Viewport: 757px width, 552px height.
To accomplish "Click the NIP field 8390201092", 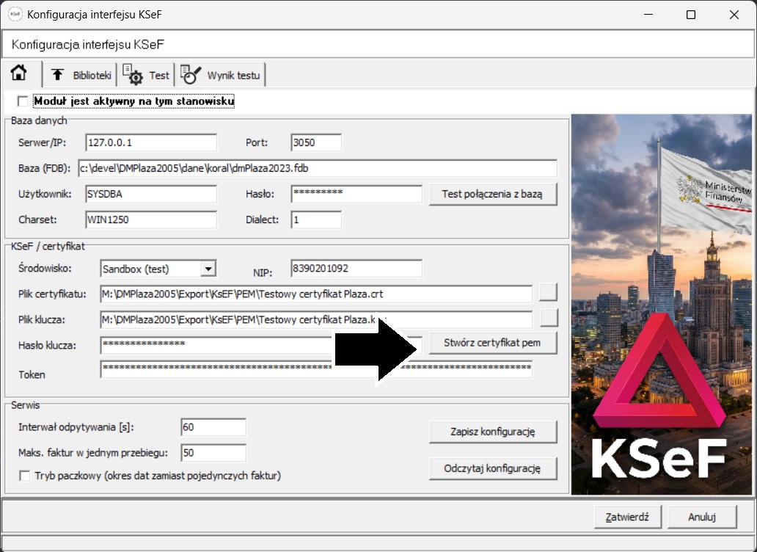I will (356, 269).
